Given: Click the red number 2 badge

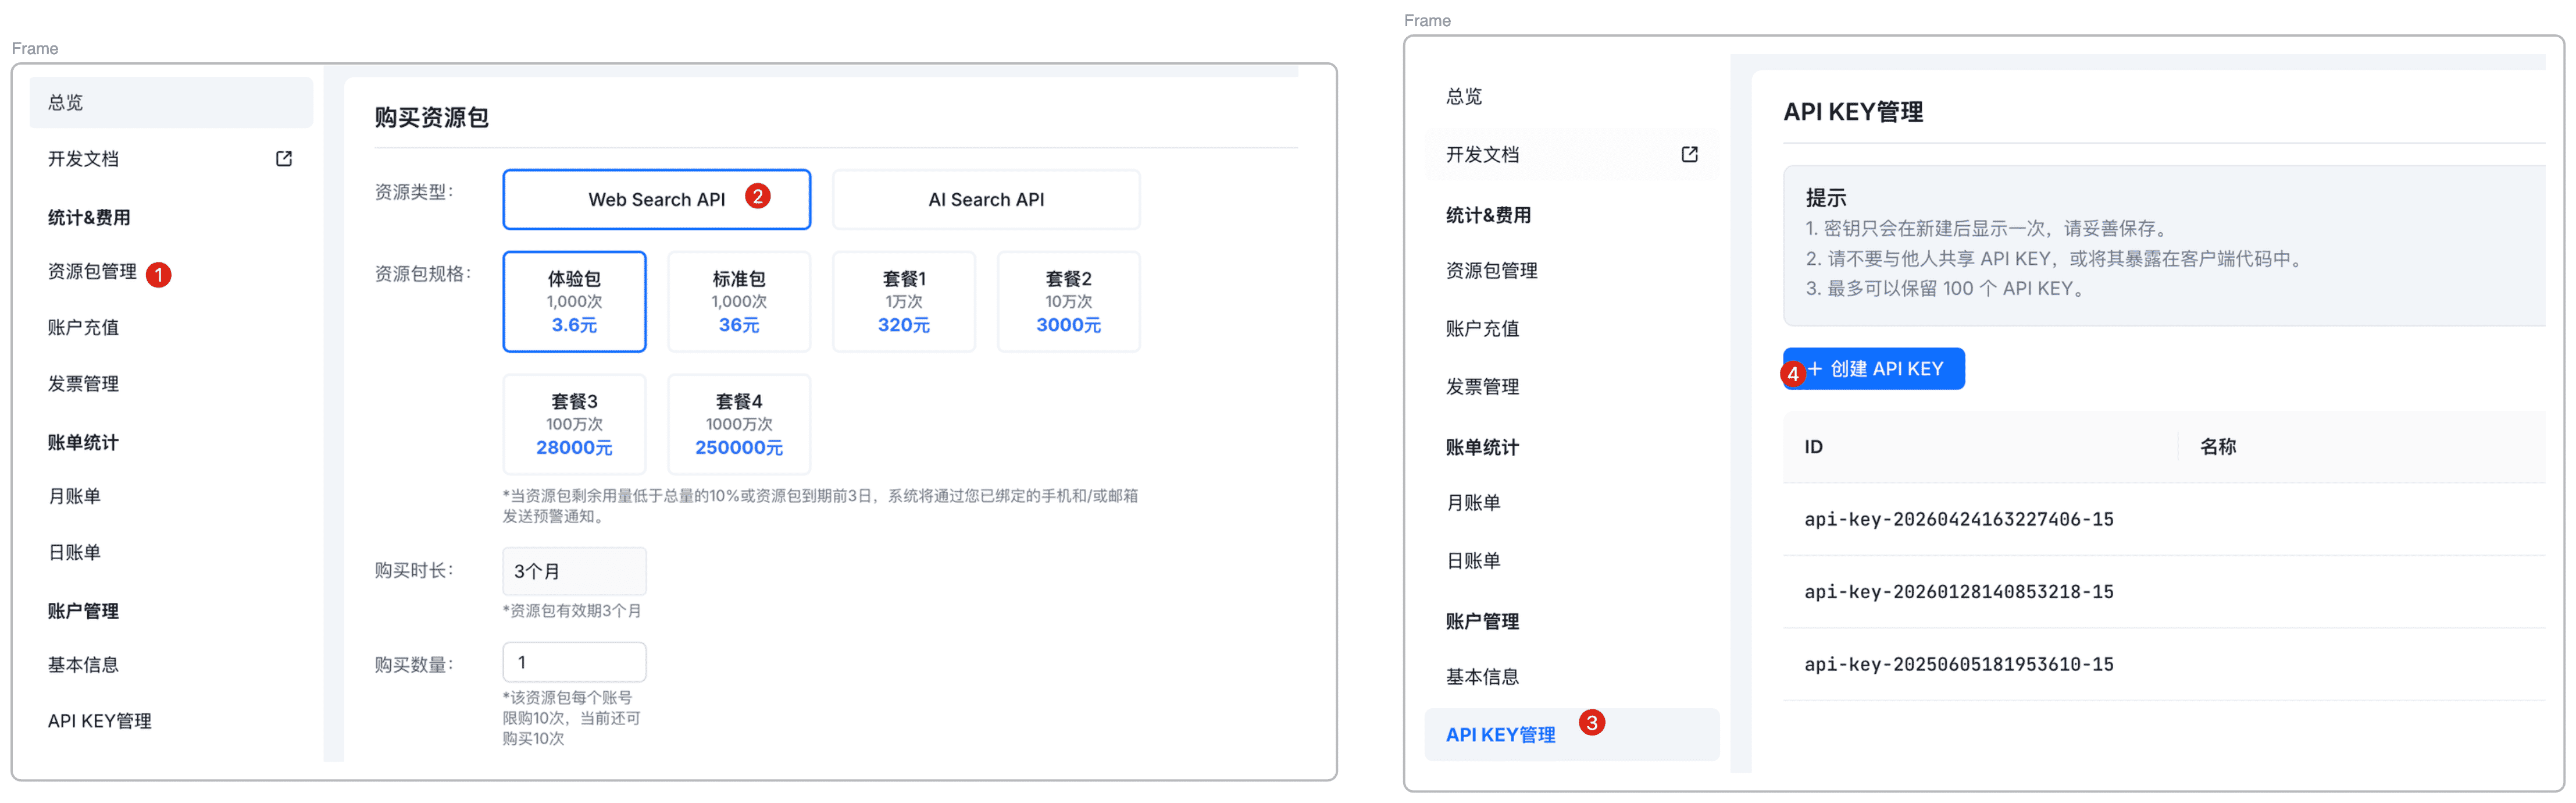Looking at the screenshot, I should (757, 196).
